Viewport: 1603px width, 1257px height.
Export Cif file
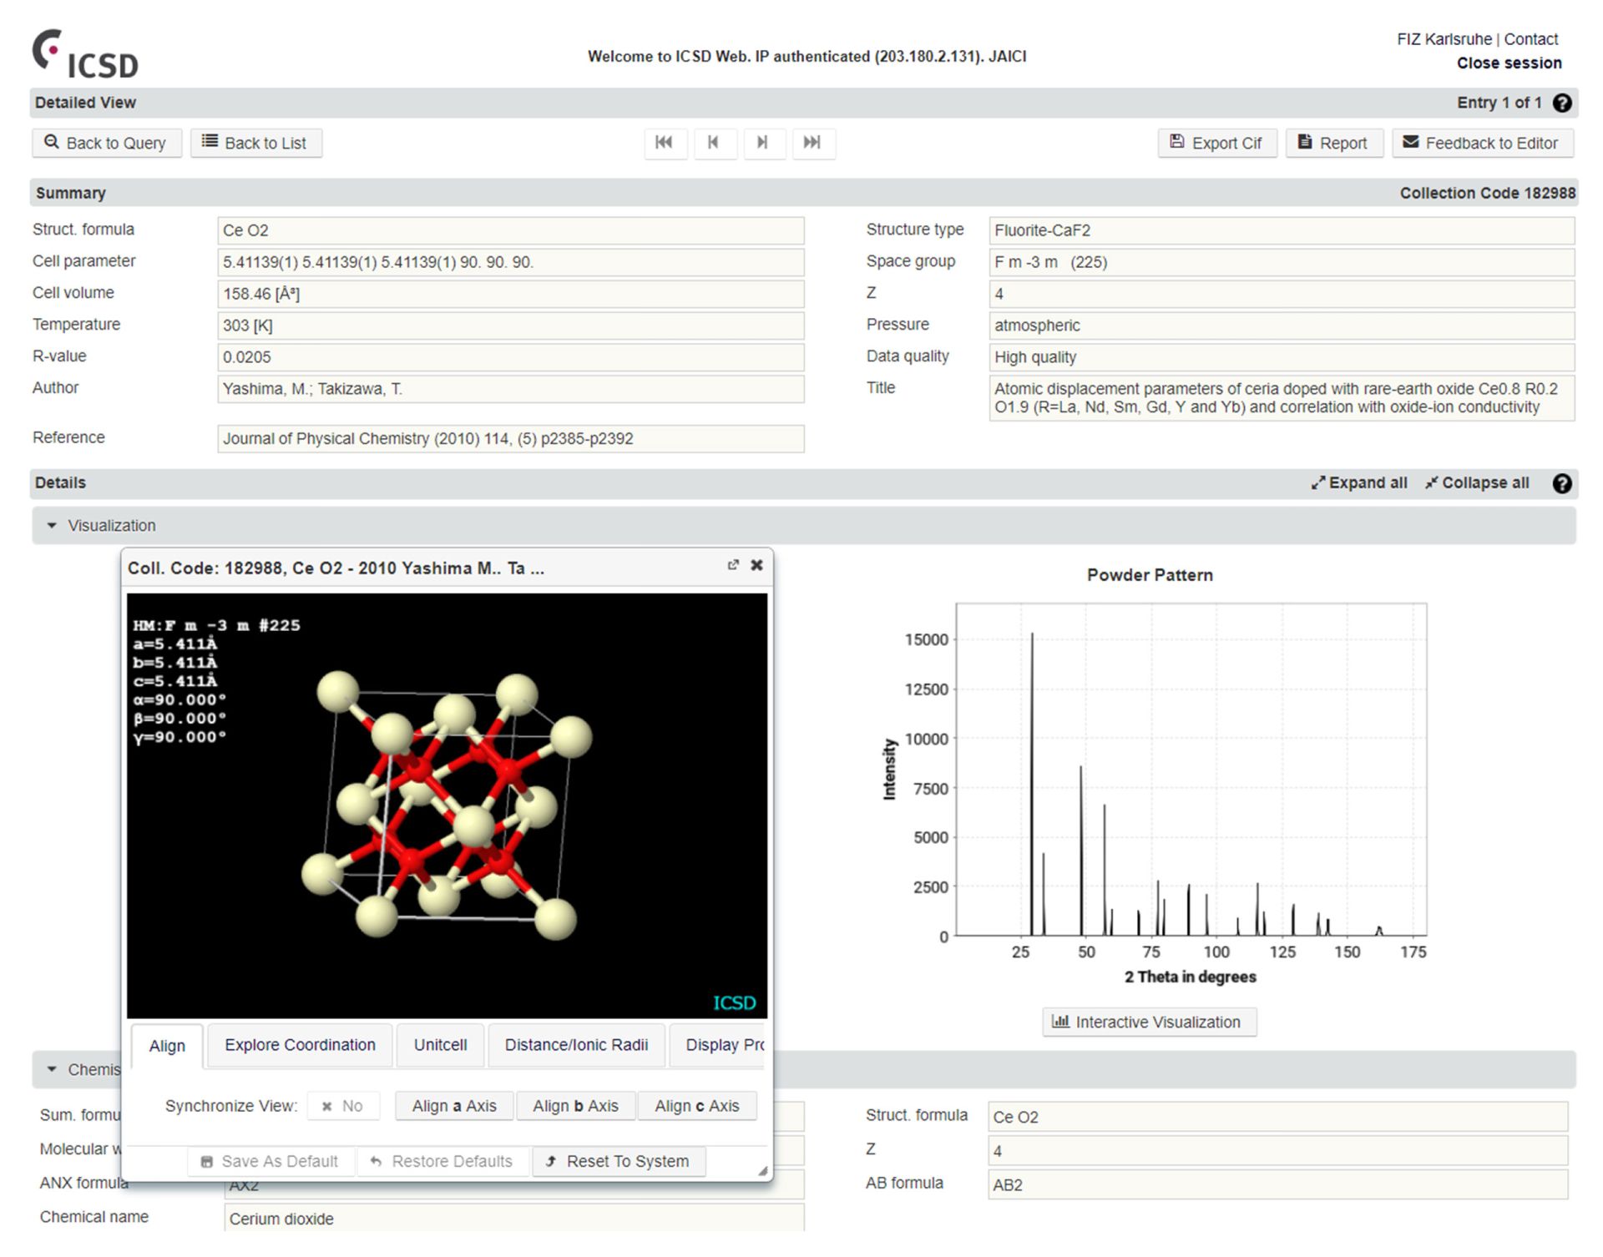click(x=1217, y=143)
